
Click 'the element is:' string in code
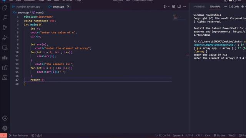(58, 64)
